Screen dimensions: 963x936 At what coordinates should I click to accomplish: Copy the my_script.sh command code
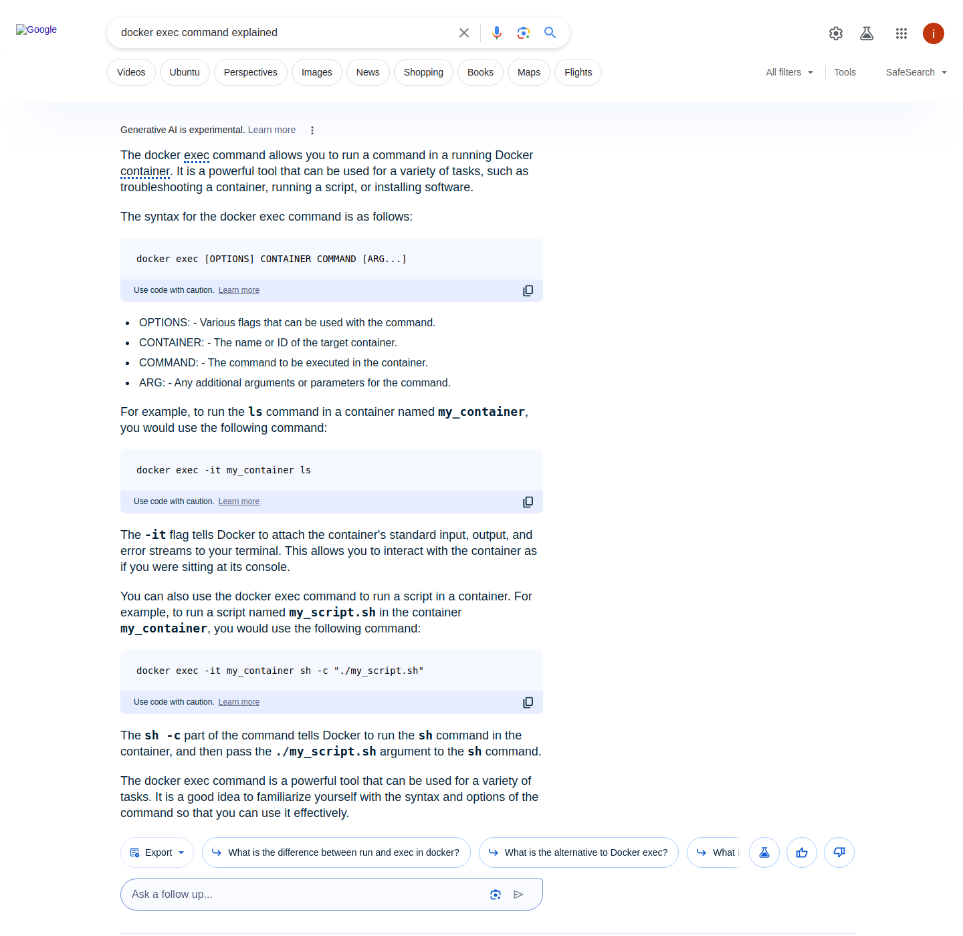point(528,703)
